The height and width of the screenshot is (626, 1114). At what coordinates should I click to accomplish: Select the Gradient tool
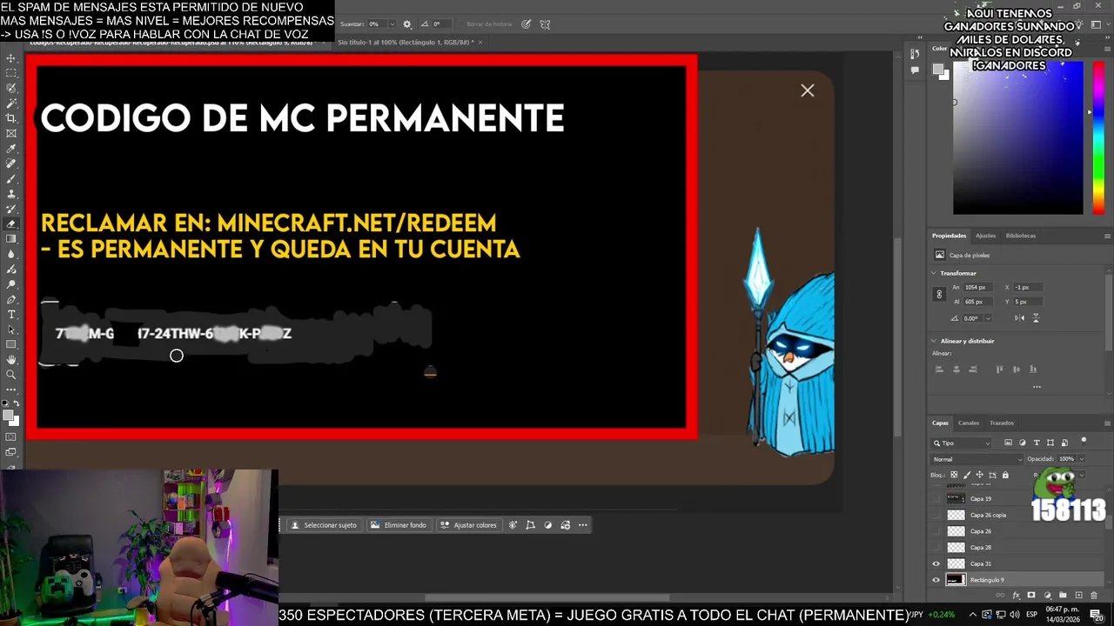tap(11, 239)
